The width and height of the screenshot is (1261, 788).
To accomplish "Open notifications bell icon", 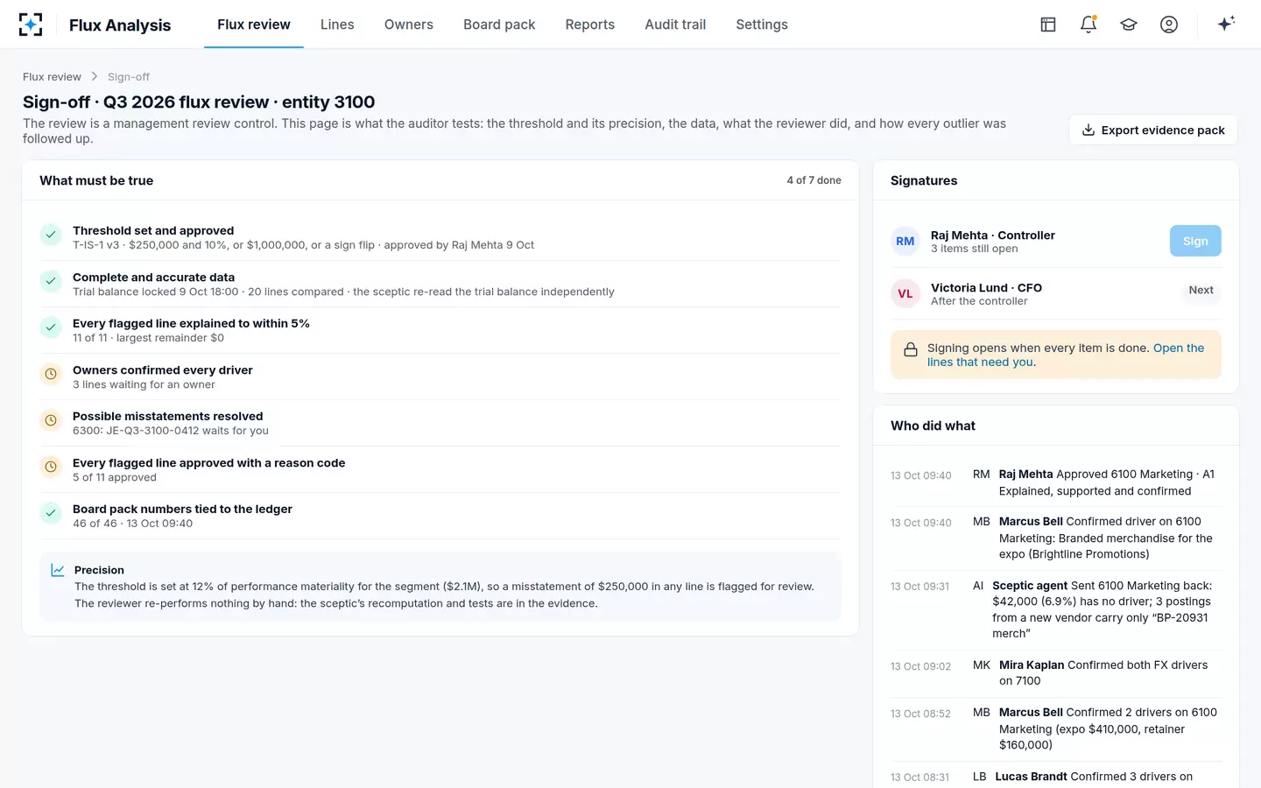I will [x=1088, y=25].
